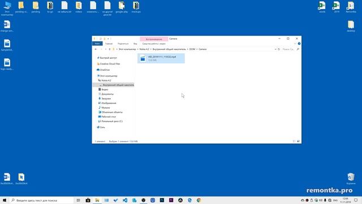This screenshot has width=362, height=204.
Task: Click the pink Воспроизведение contextual tab
Action: point(154,39)
